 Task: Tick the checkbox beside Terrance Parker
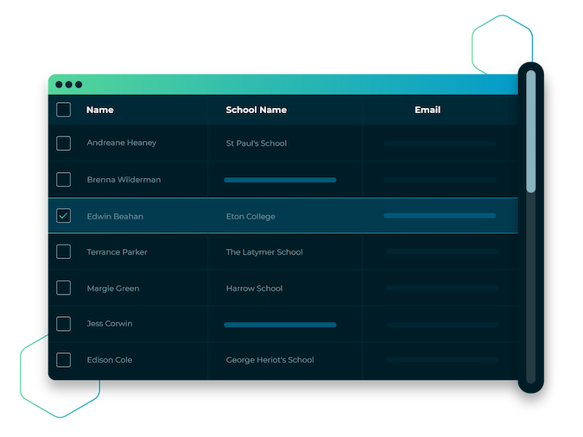pyautogui.click(x=63, y=252)
